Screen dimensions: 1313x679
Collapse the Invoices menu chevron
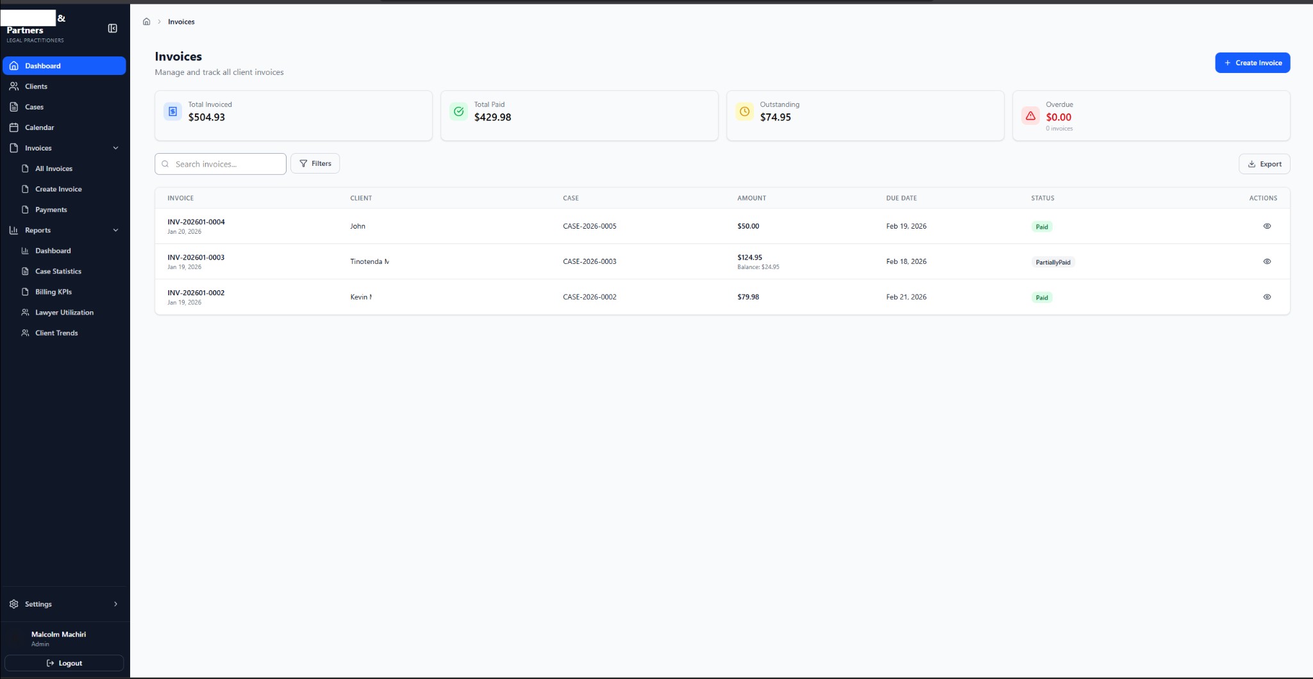(116, 147)
